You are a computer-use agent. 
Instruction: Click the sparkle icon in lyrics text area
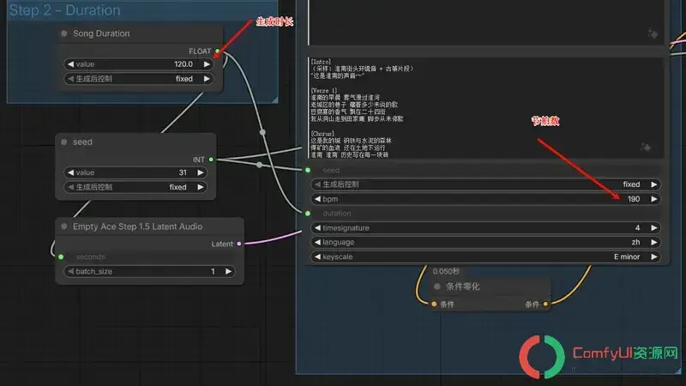click(x=646, y=148)
